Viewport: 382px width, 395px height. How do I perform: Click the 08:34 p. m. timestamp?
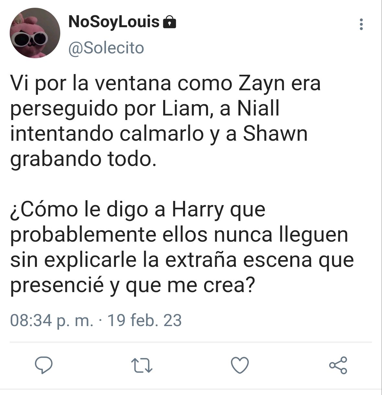pos(52,320)
